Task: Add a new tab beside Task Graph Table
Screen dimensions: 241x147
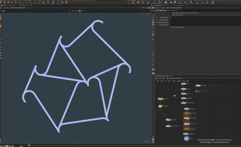Action: click(31, 5)
